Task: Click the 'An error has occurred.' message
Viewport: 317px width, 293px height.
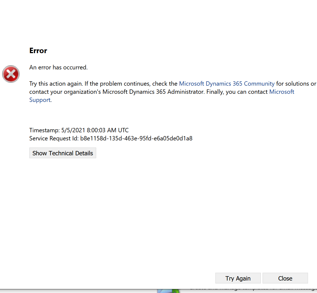Action: click(58, 67)
